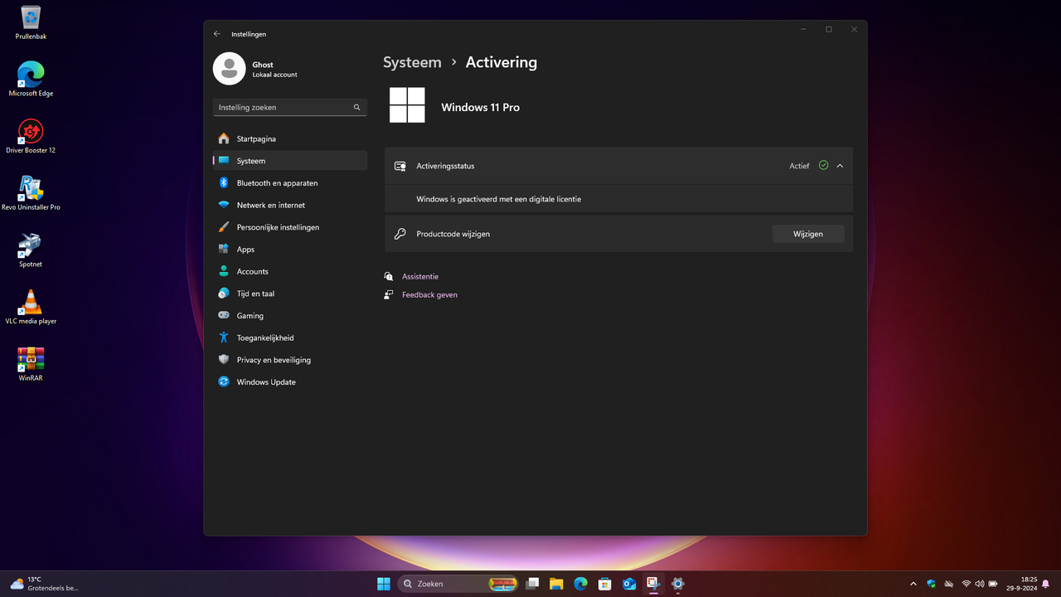Click the key icon beside Productcode wijzigen

pos(400,234)
